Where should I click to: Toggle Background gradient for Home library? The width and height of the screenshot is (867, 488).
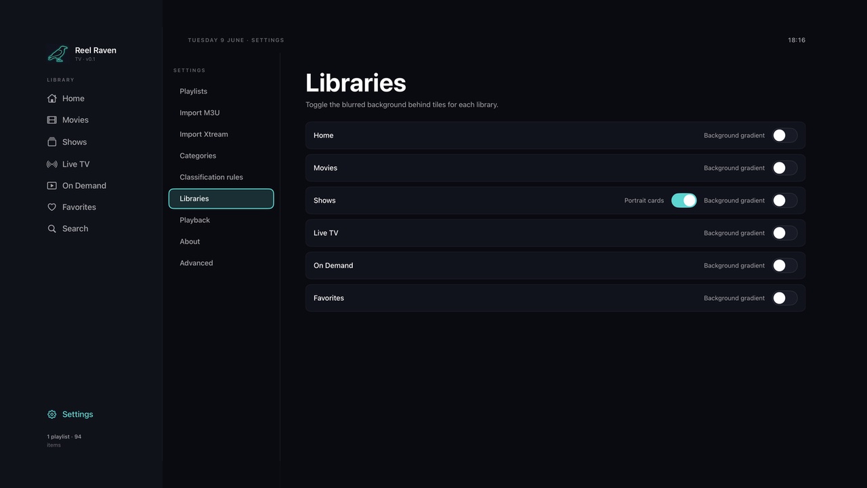[784, 136]
